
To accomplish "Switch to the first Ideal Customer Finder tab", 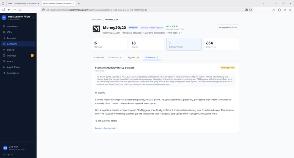I will click(22, 3).
